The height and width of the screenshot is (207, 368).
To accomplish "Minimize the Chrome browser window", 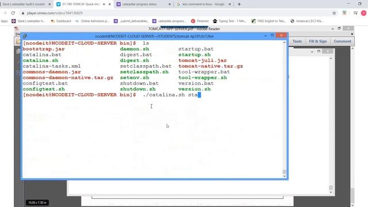I will 348,4.
